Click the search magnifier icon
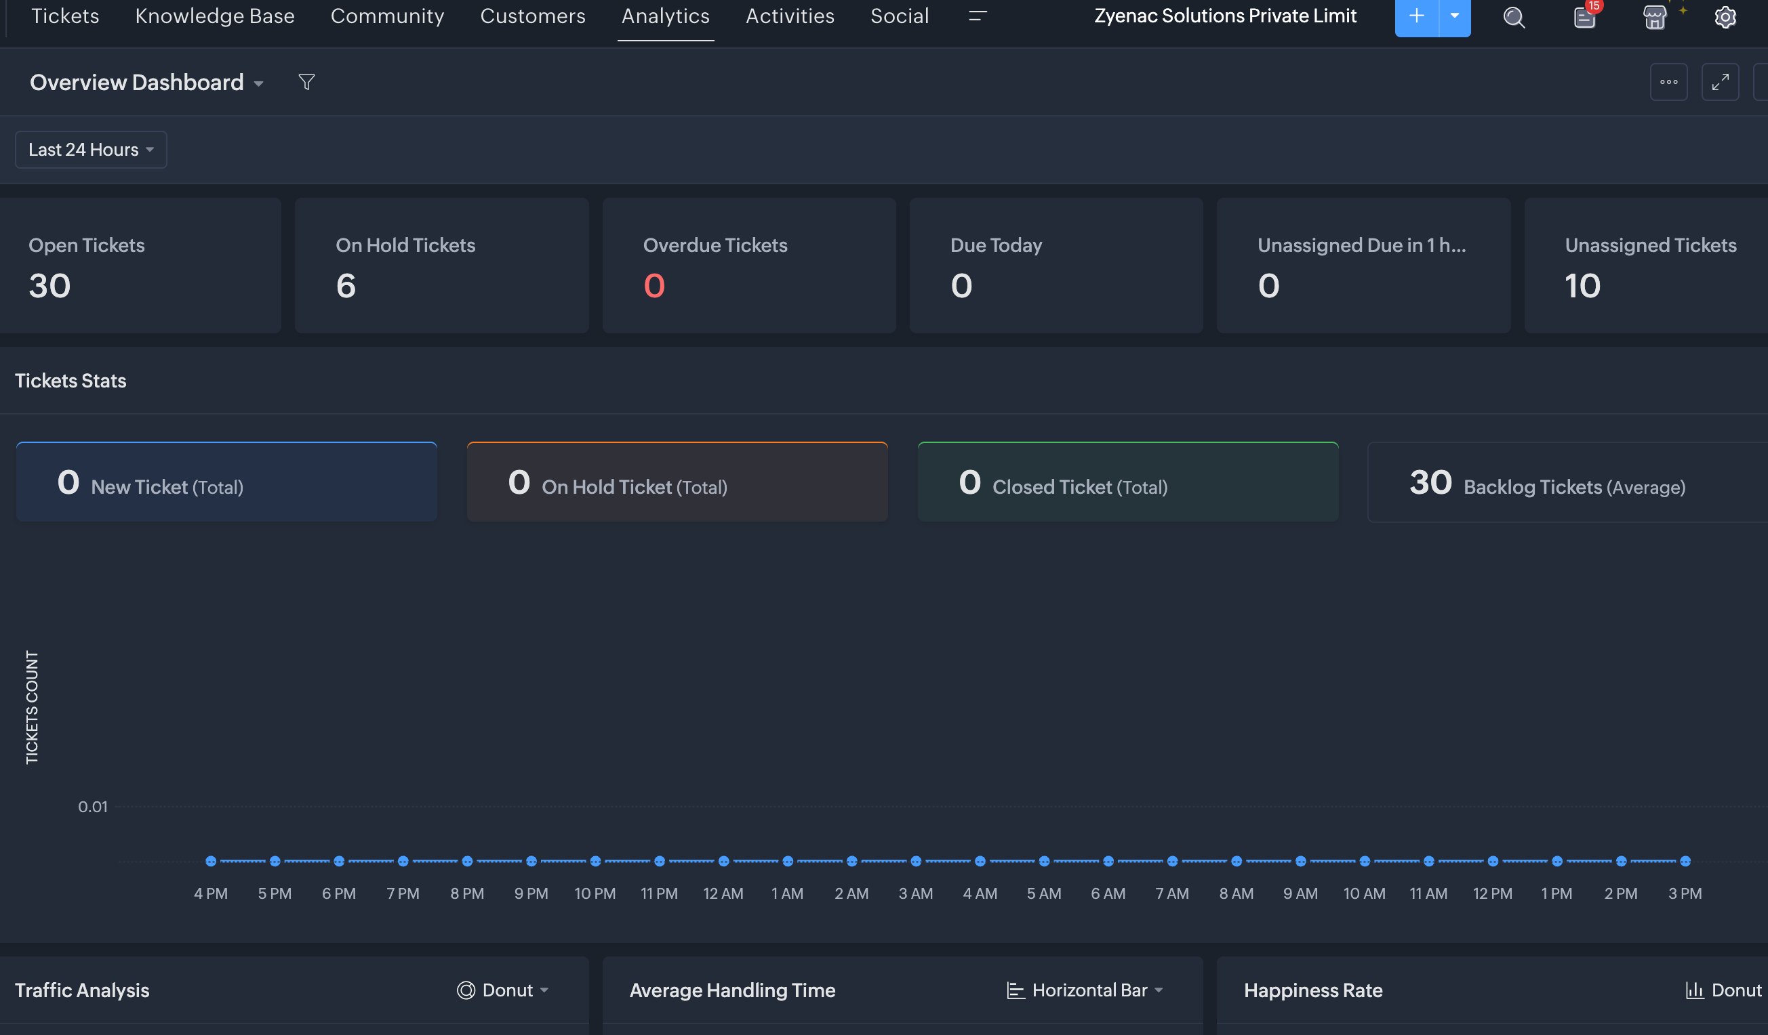 tap(1514, 17)
